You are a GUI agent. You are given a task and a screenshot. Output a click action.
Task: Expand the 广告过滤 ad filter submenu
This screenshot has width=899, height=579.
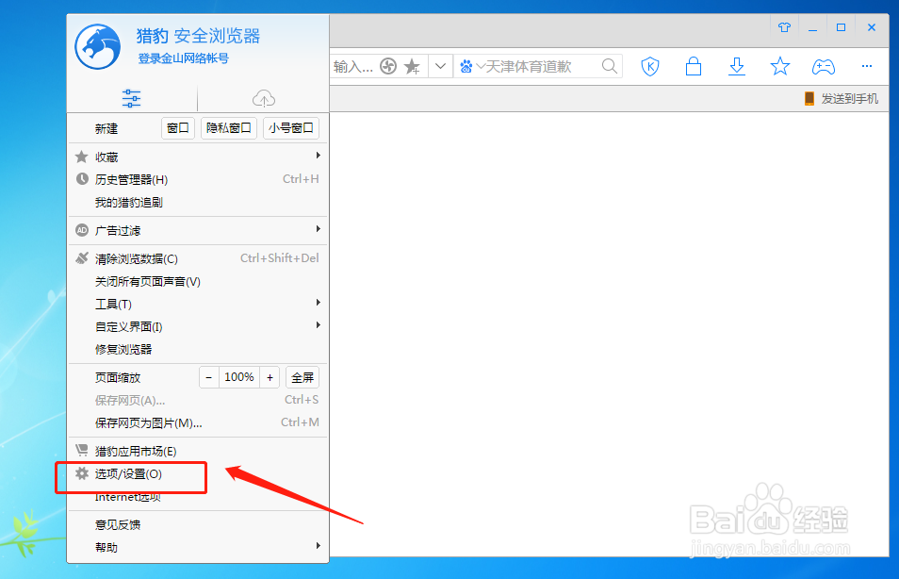(x=198, y=230)
